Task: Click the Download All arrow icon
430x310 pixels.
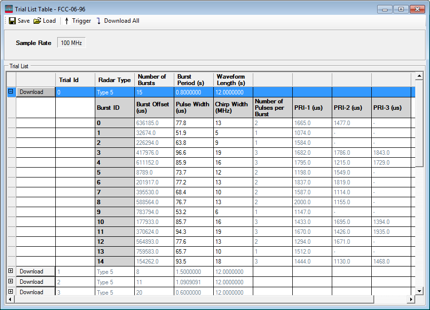Action: coord(98,21)
